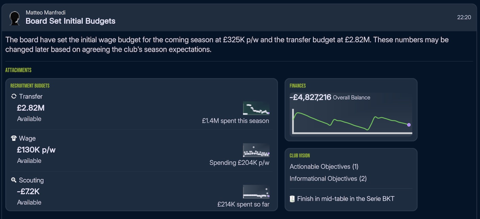Open the Overall Balance line graph
The image size is (480, 219).
tap(351, 121)
